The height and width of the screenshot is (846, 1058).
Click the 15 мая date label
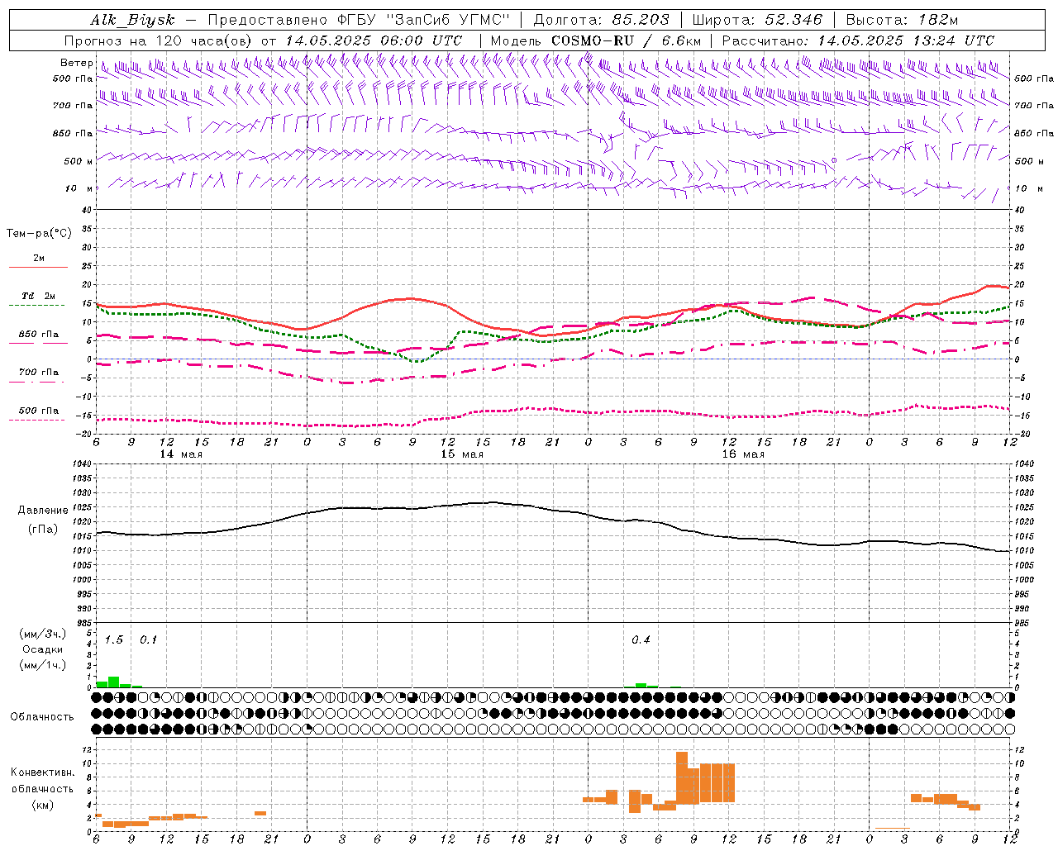[x=462, y=454]
